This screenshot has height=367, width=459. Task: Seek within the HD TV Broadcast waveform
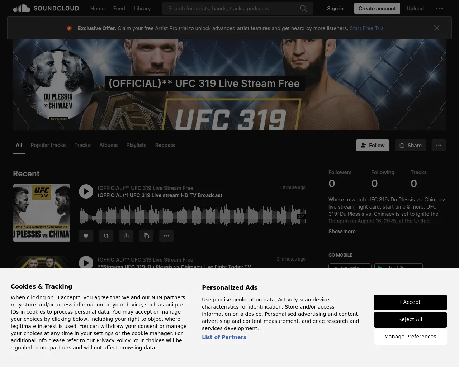click(193, 215)
